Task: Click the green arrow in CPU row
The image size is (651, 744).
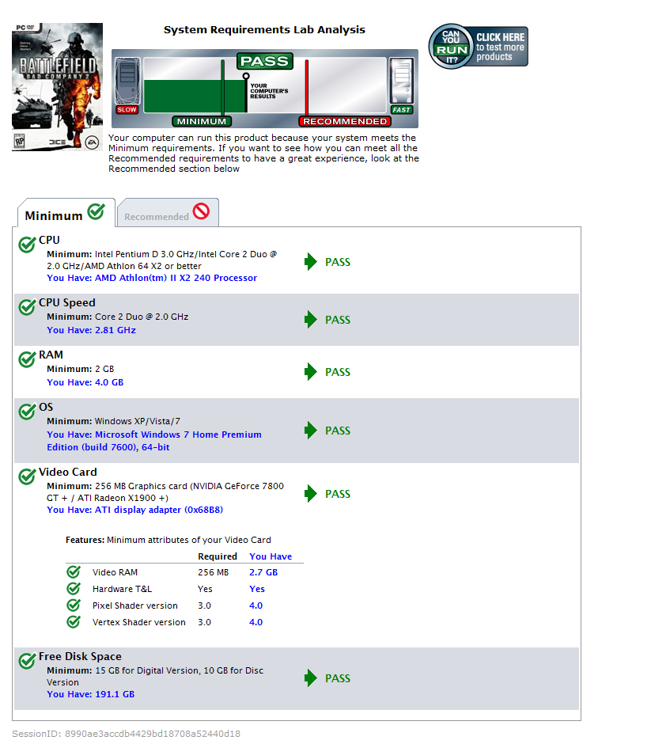Action: (311, 262)
